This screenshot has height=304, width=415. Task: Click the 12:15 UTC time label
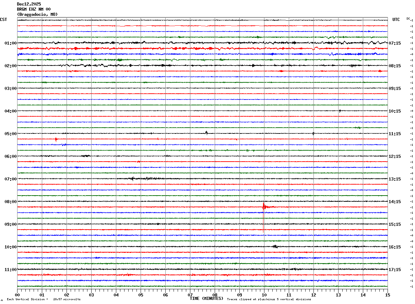(x=395, y=156)
